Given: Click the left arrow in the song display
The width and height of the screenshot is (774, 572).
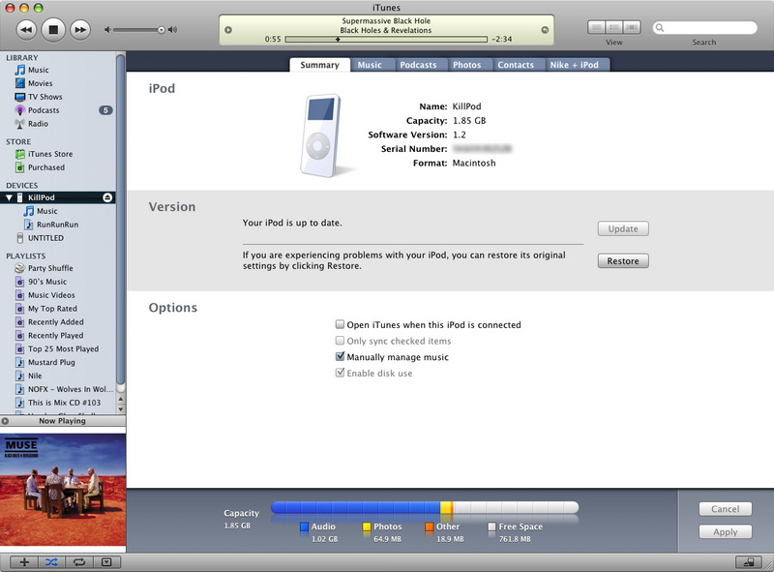Looking at the screenshot, I should pyautogui.click(x=228, y=30).
